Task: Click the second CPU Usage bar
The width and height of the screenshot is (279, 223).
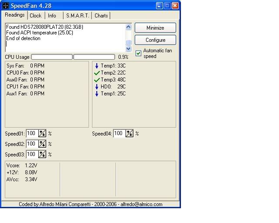Action: [94, 57]
